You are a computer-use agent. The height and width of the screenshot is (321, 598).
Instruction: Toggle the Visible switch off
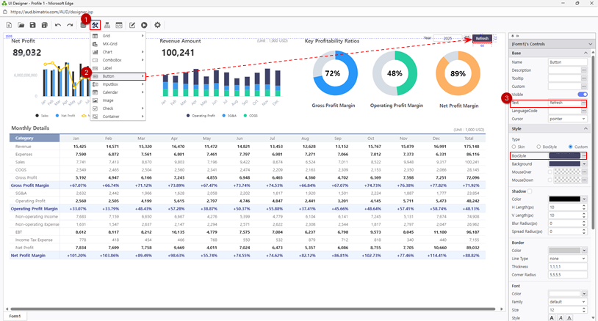point(583,95)
